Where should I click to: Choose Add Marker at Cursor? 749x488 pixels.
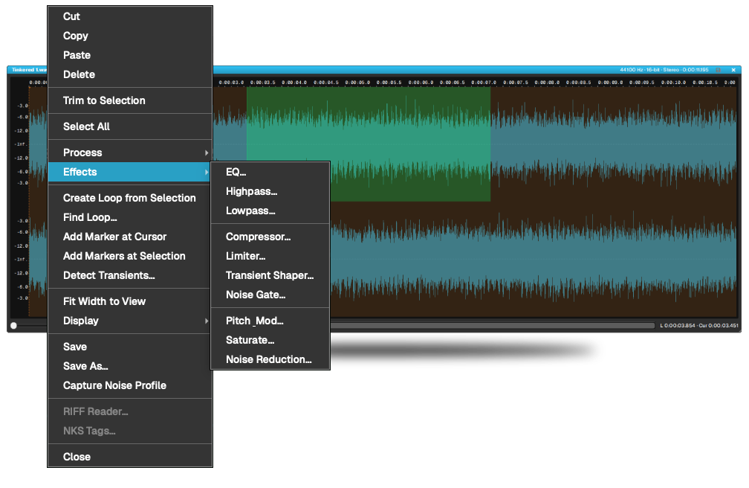coord(130,237)
